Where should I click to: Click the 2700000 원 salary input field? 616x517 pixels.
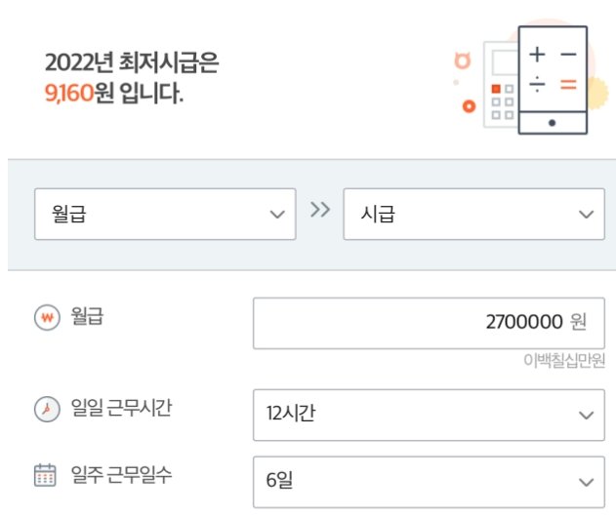coord(429,323)
